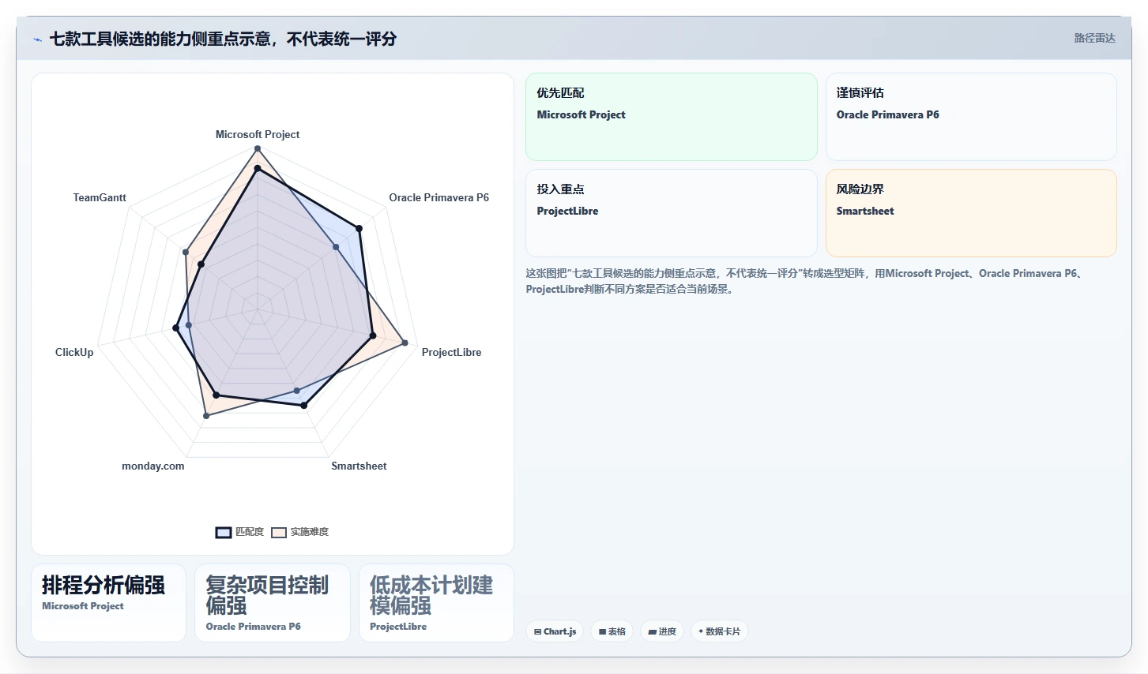This screenshot has height=674, width=1148.
Task: Click the 实施难度 data point on Microsoft Project axis
Action: point(258,149)
